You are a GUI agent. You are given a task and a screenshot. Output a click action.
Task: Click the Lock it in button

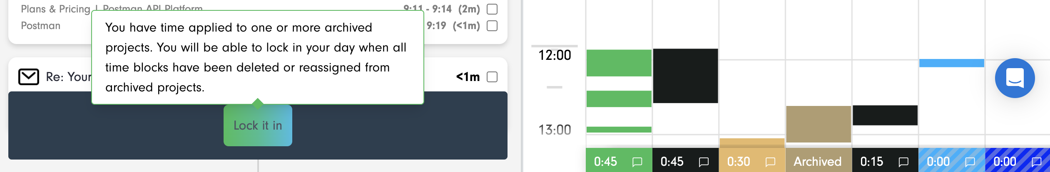(x=258, y=125)
